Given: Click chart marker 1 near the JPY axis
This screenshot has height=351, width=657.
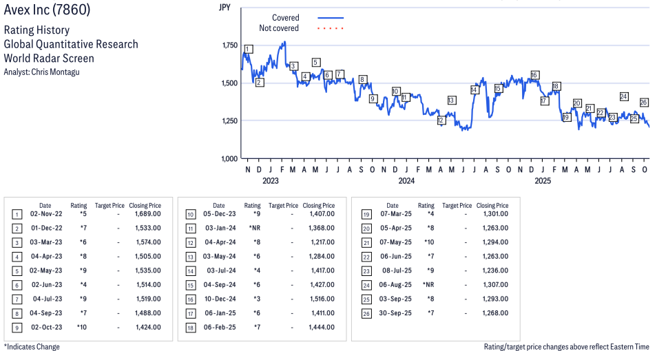Looking at the screenshot, I should (x=248, y=49).
